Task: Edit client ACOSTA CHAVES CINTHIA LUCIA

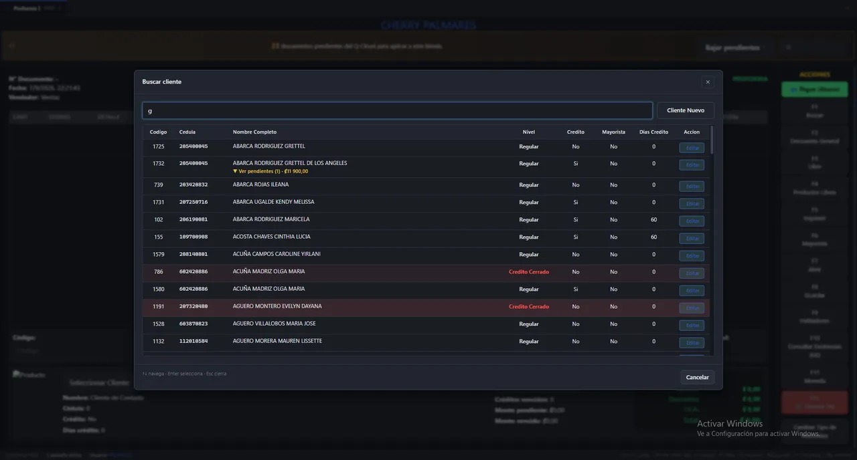Action: (x=692, y=238)
